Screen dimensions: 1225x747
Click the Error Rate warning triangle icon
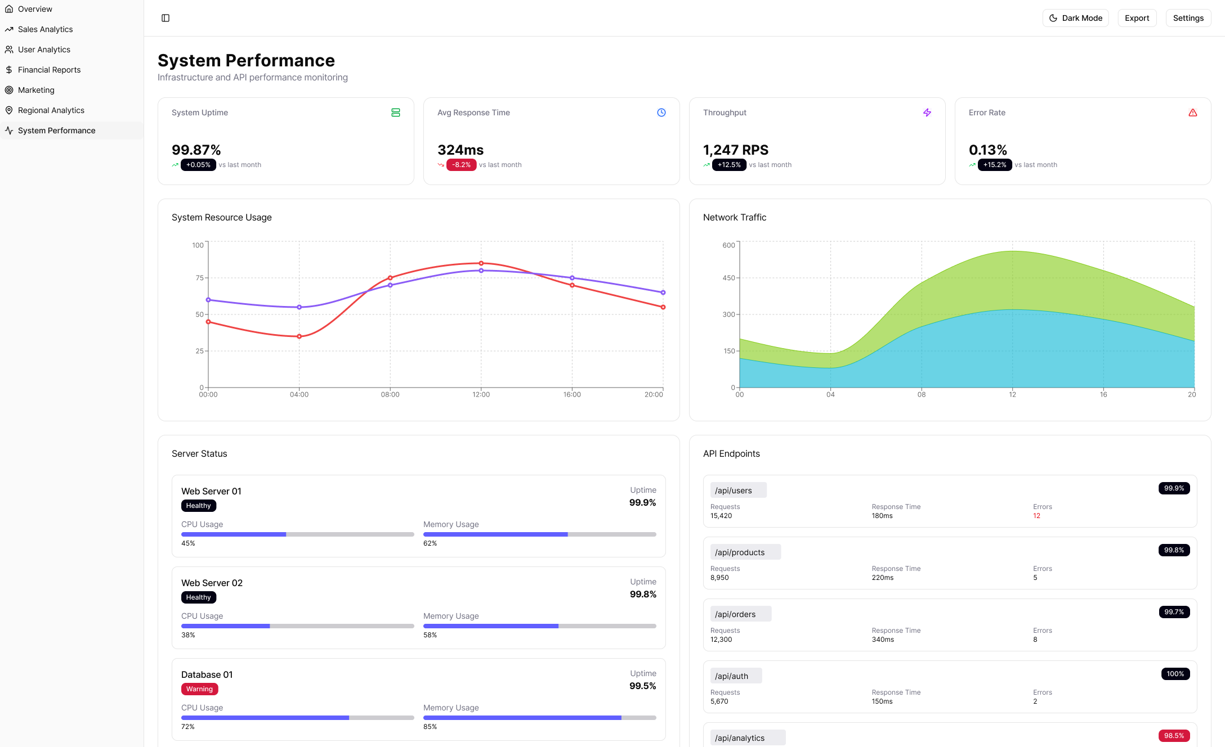click(1193, 112)
